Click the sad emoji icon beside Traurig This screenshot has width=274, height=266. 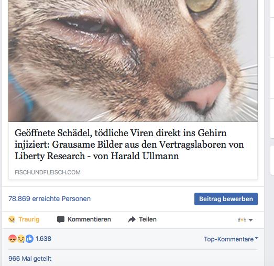point(12,219)
